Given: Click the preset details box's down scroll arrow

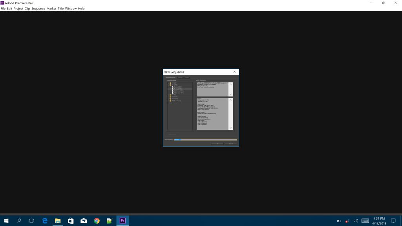Looking at the screenshot, I should (230, 128).
